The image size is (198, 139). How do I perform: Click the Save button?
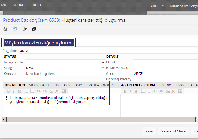[x=149, y=131]
